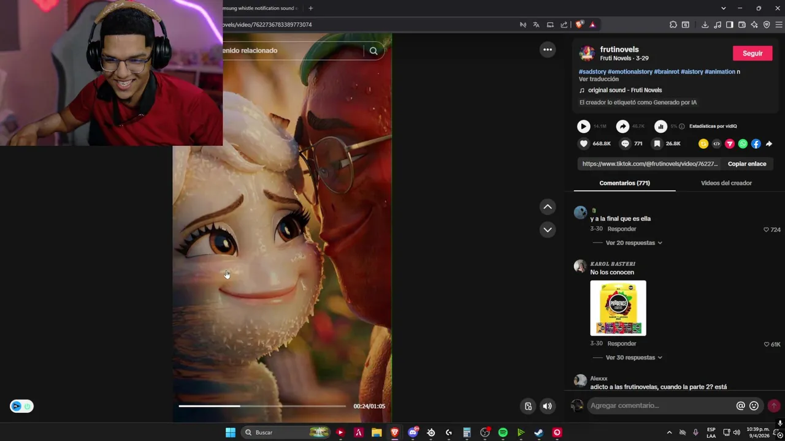Post the comment with the red arrow button

774,405
